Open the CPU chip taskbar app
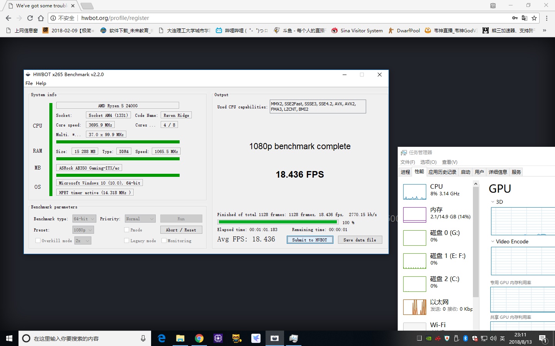 (218, 338)
